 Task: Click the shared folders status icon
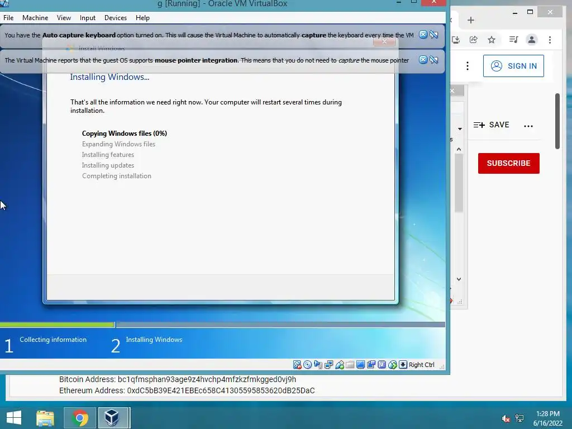click(350, 364)
